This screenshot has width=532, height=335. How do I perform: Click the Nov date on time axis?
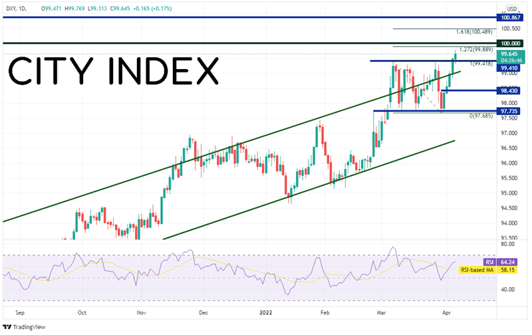click(142, 312)
